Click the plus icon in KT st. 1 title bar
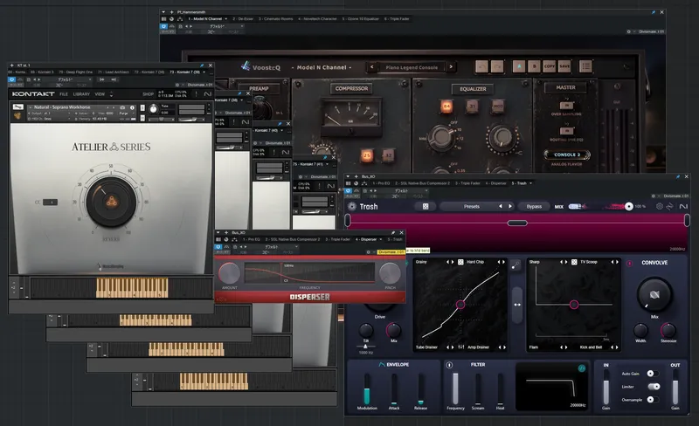The image size is (699, 426). (11, 65)
